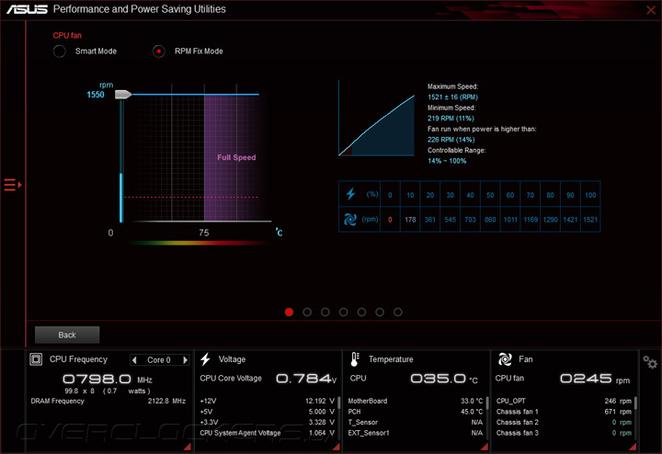Screen dimensions: 662x454
Task: Click the 75 degree temperature axis label
Action: (x=204, y=233)
